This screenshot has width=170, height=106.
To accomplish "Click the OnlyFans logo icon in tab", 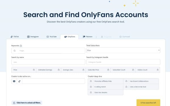I will tap(65, 37).
